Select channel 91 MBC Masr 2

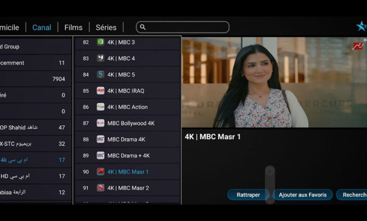(128, 188)
